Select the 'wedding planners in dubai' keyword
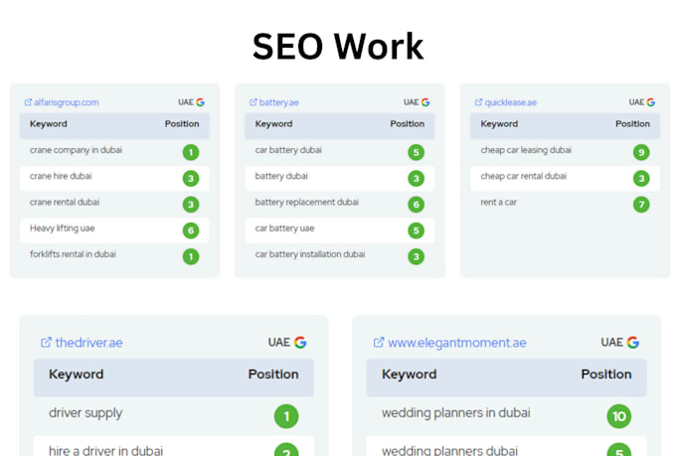 (x=455, y=413)
